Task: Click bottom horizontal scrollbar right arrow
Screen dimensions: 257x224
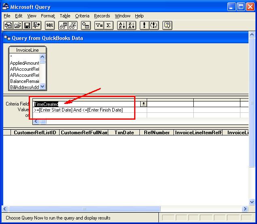Action: coord(245,209)
